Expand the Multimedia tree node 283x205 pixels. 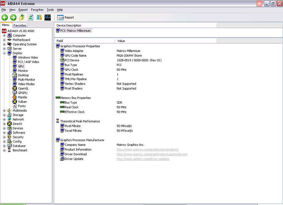pyautogui.click(x=4, y=111)
